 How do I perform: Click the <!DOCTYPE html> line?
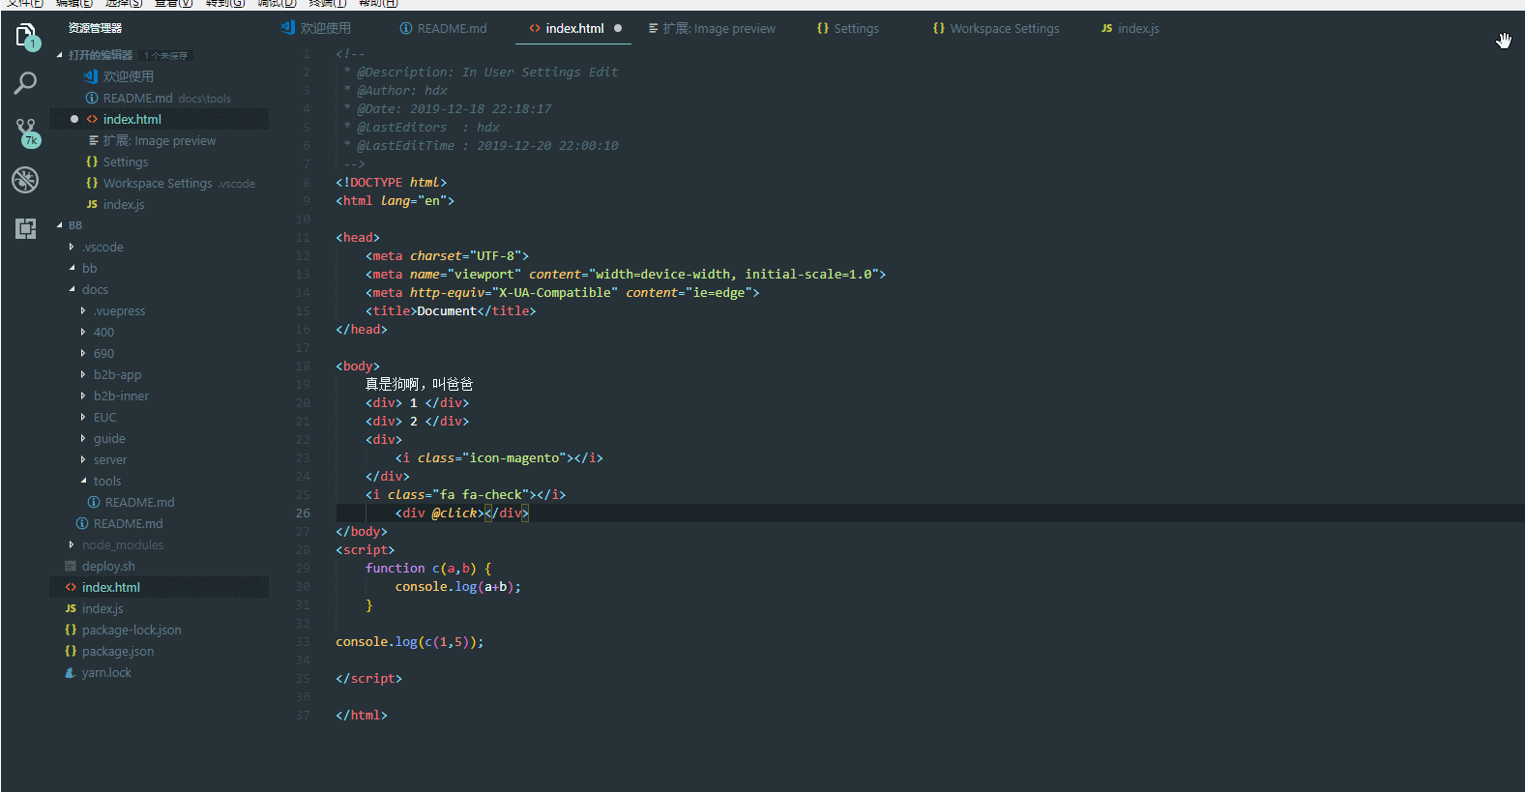coord(391,182)
